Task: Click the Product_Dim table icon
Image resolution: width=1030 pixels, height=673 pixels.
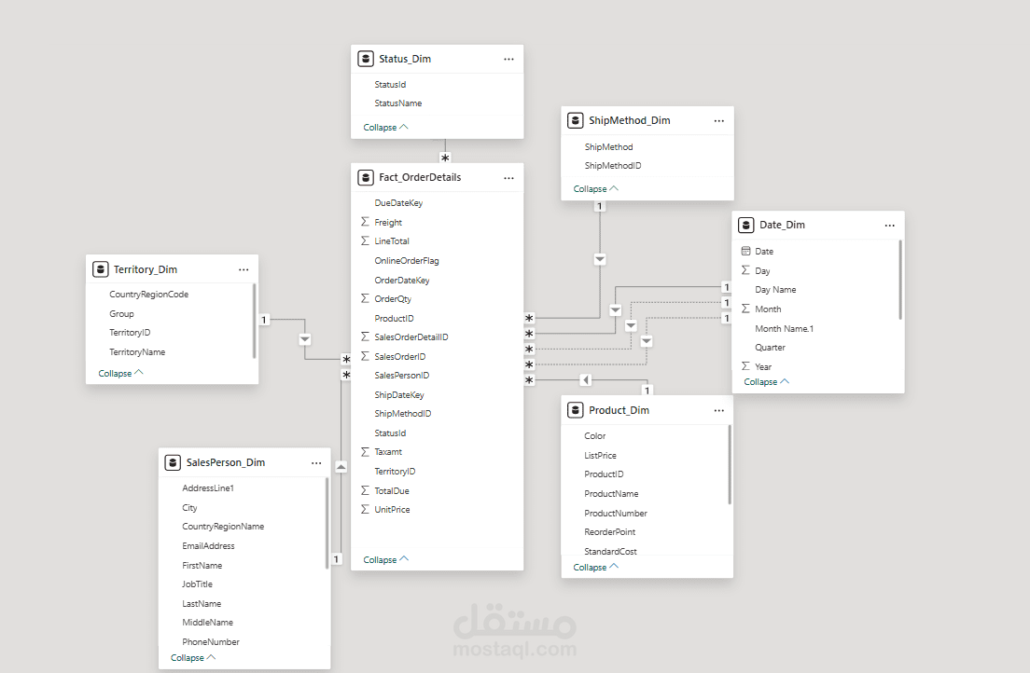Action: click(x=575, y=410)
